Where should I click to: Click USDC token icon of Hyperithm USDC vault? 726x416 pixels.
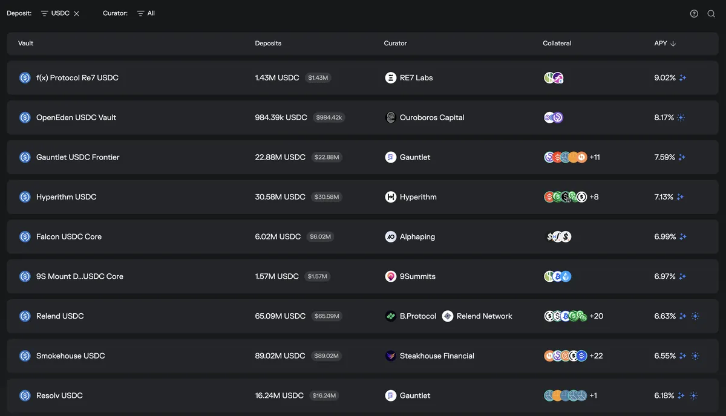pyautogui.click(x=25, y=197)
